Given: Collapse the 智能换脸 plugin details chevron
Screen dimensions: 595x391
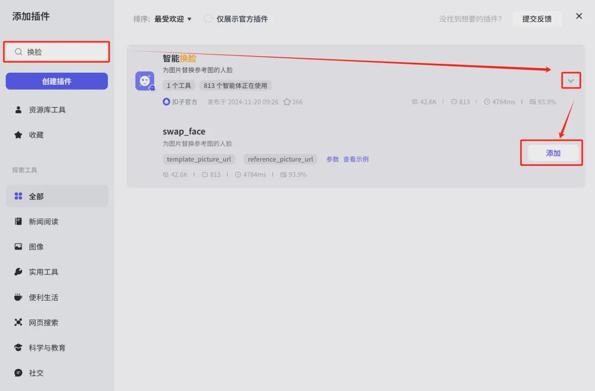Looking at the screenshot, I should pyautogui.click(x=571, y=80).
